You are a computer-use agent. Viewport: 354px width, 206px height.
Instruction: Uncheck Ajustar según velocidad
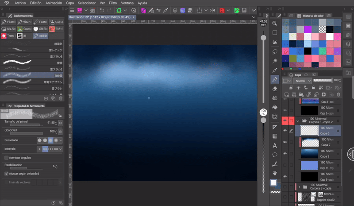[6, 174]
